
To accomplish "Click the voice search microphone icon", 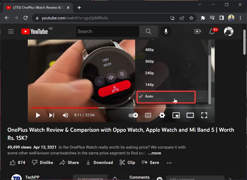I will click(166, 31).
